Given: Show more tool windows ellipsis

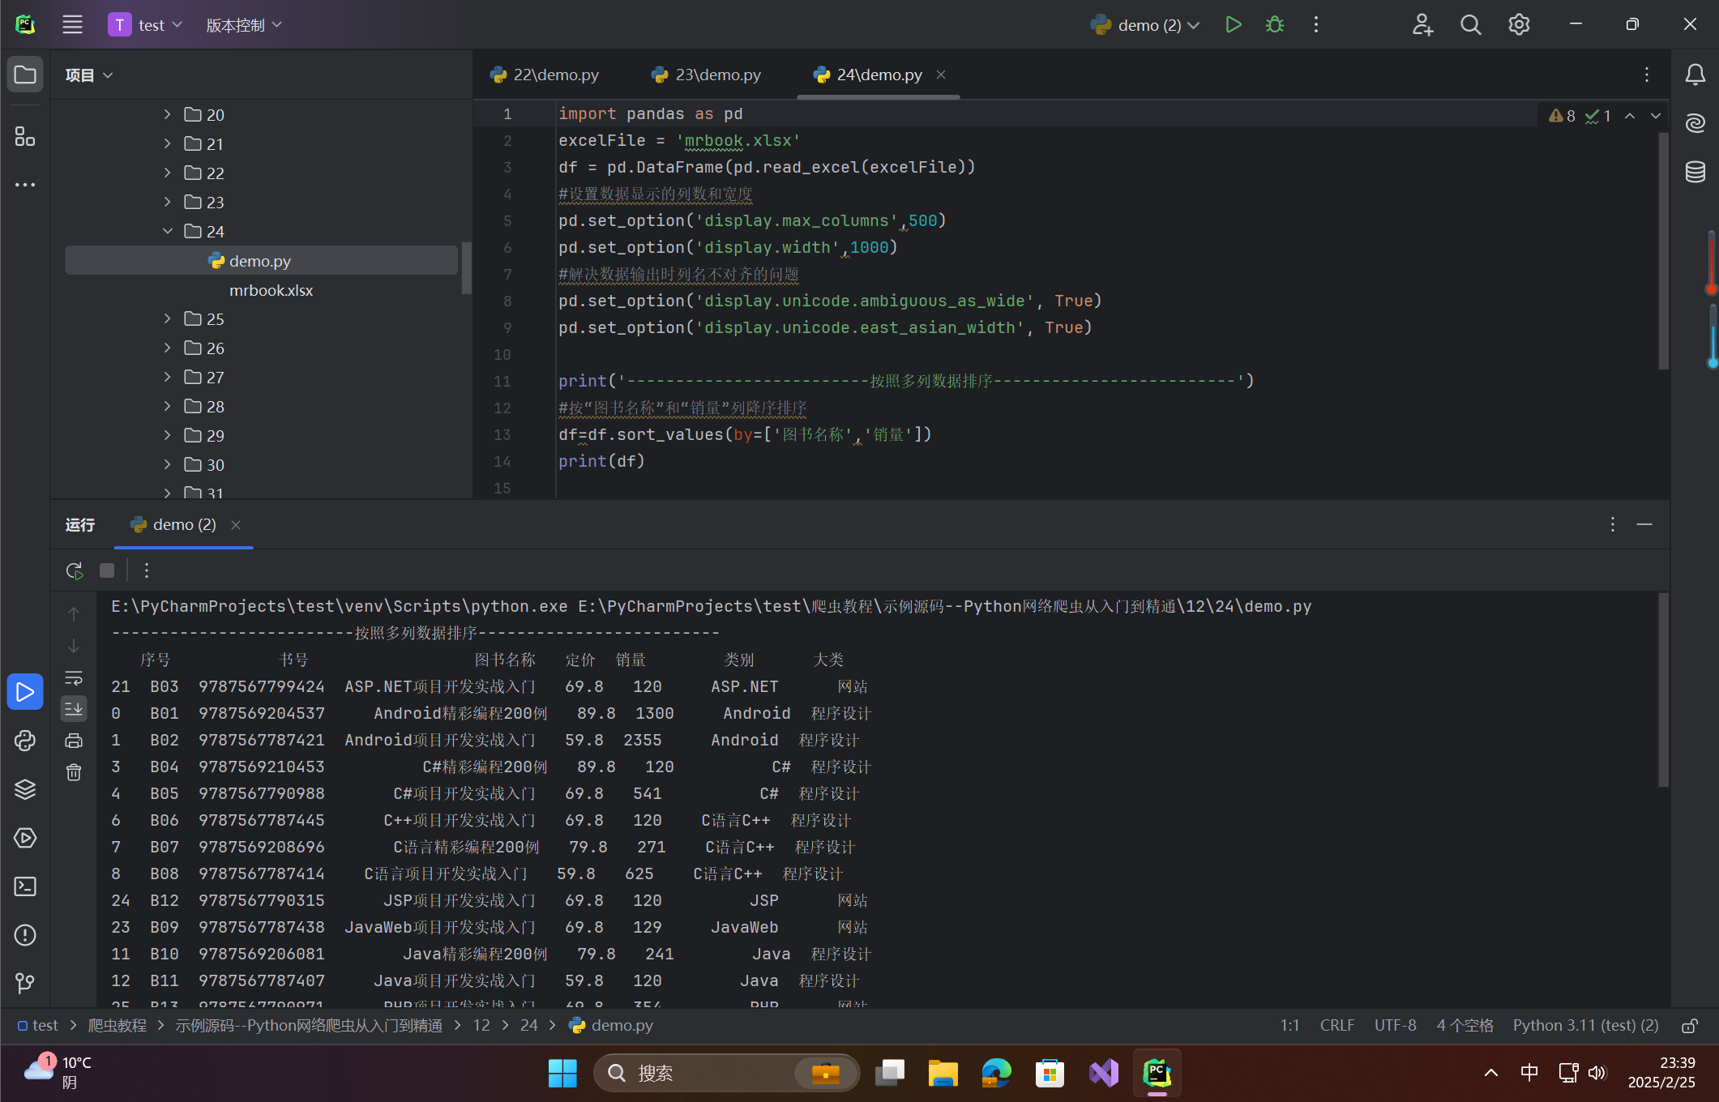Looking at the screenshot, I should (x=25, y=185).
